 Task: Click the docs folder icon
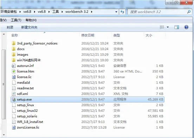[x=14, y=49]
